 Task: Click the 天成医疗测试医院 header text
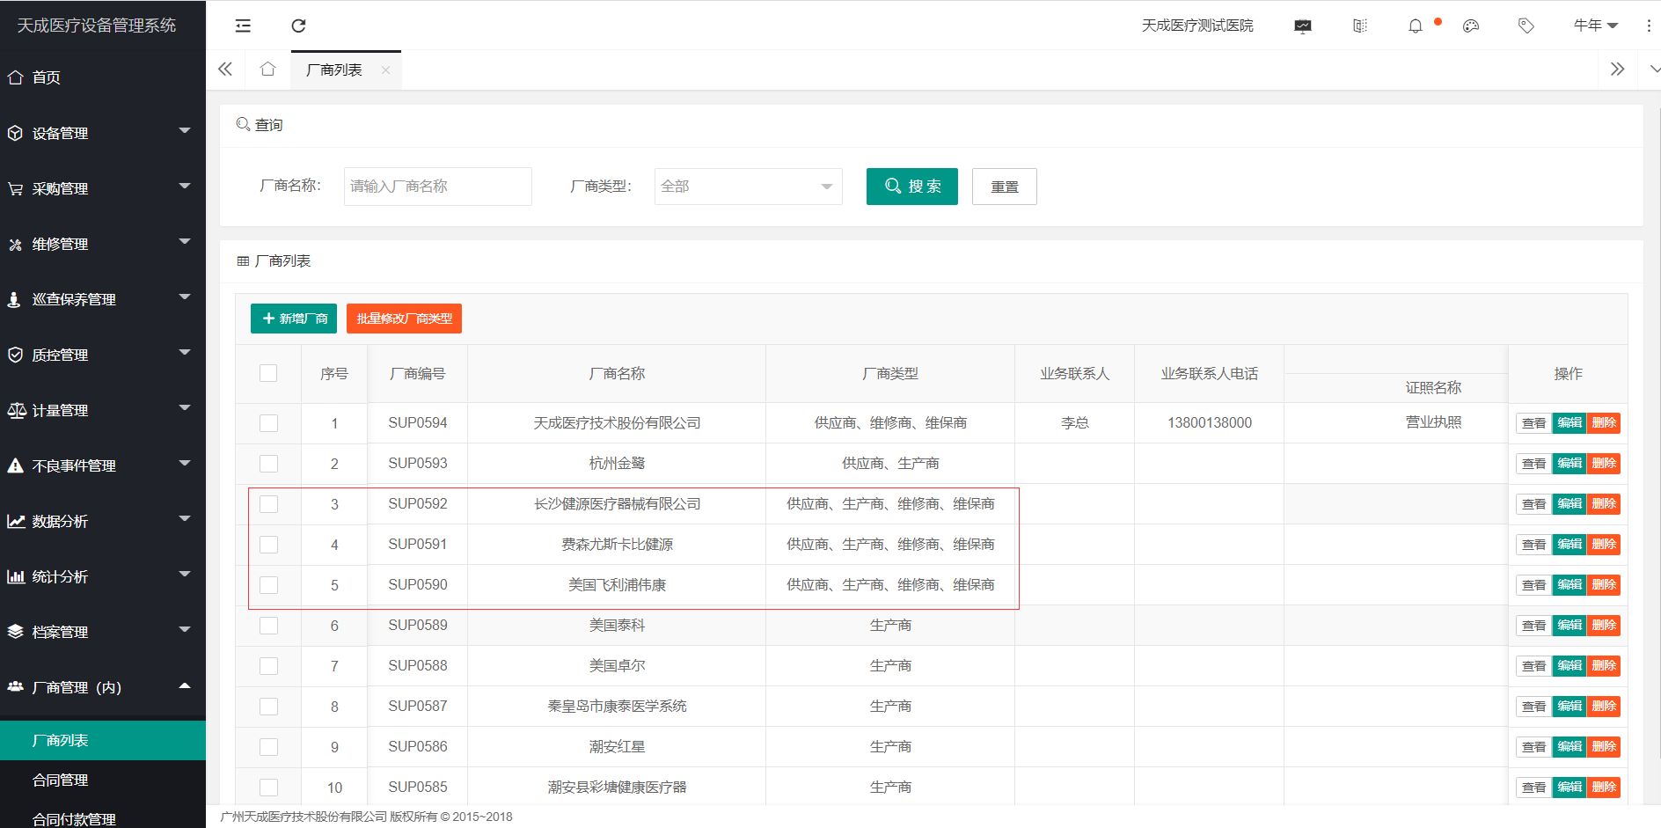[1197, 26]
